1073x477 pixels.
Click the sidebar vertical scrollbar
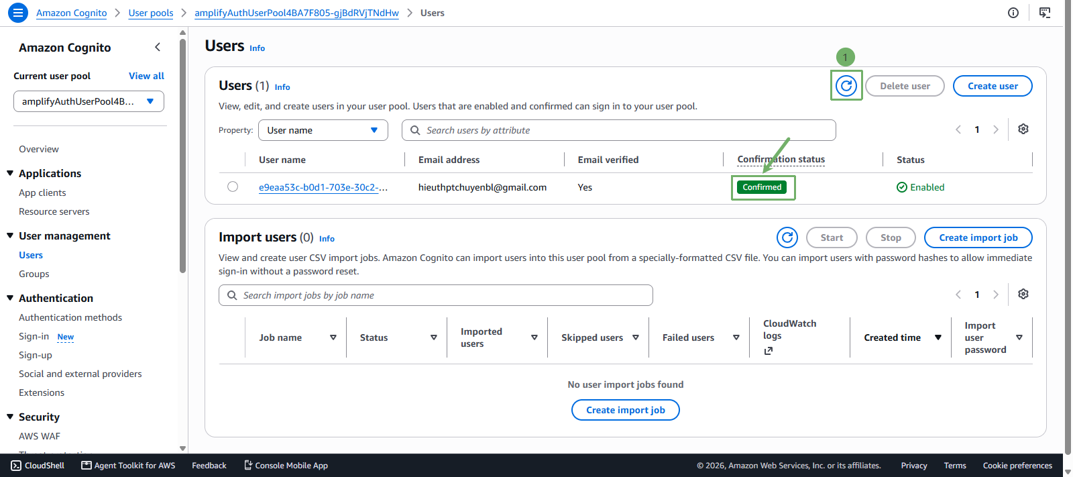pos(182,156)
